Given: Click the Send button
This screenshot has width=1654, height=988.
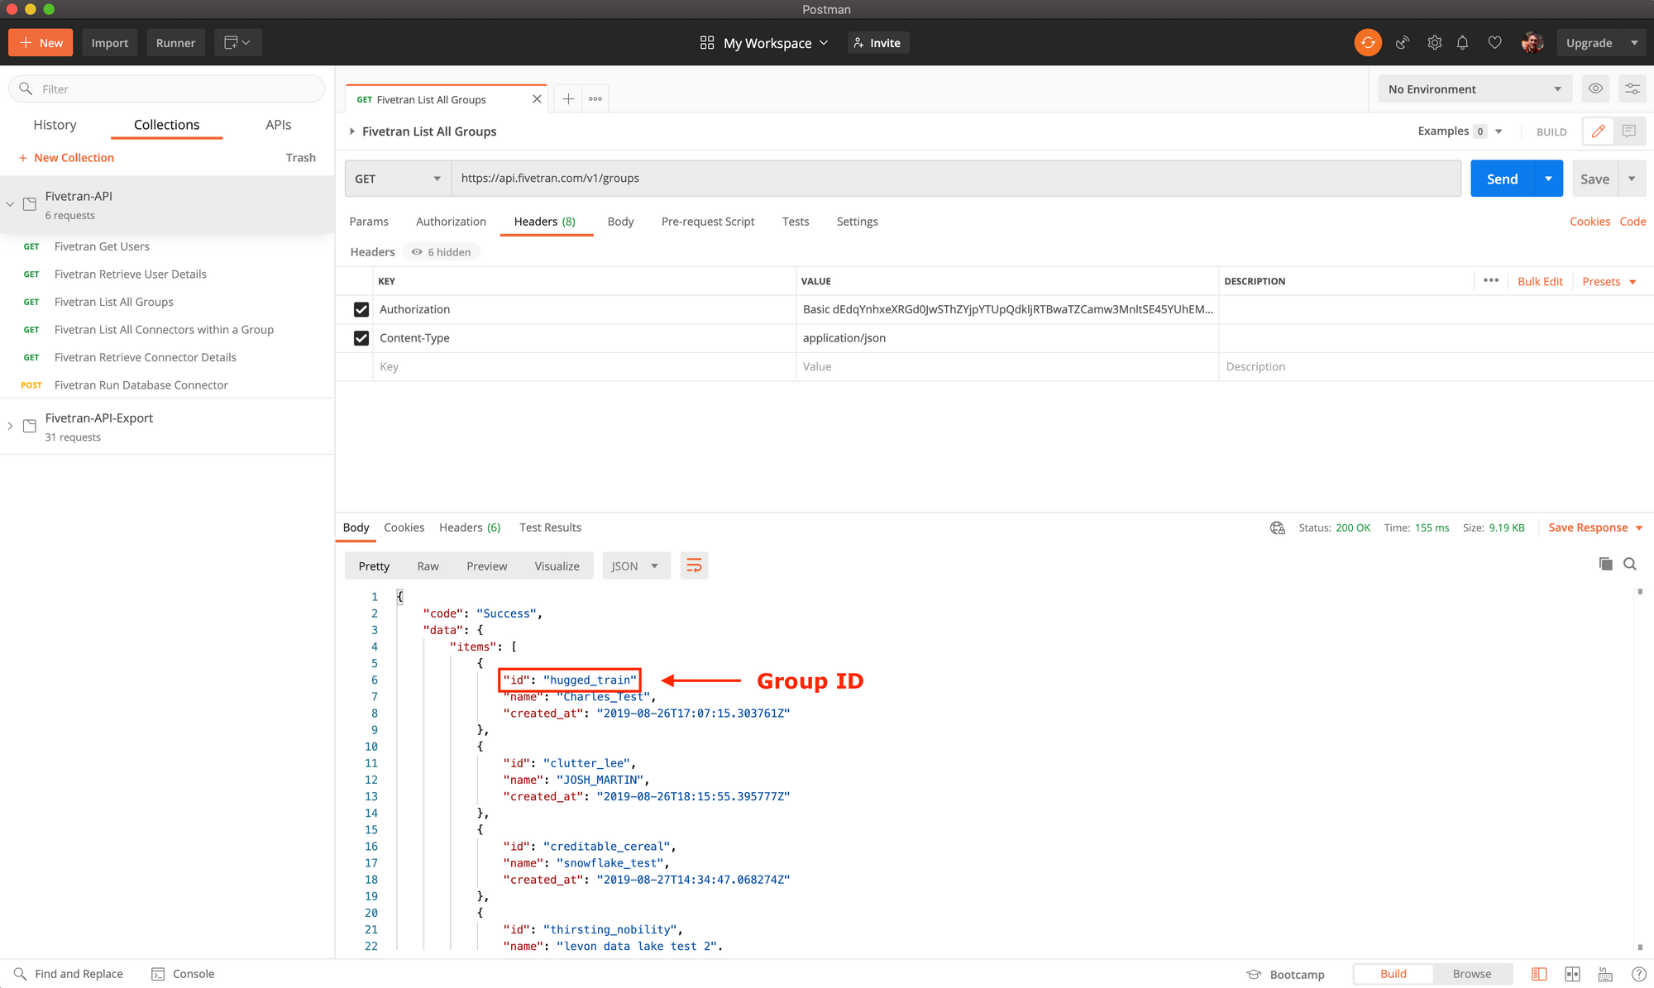Looking at the screenshot, I should pos(1503,179).
